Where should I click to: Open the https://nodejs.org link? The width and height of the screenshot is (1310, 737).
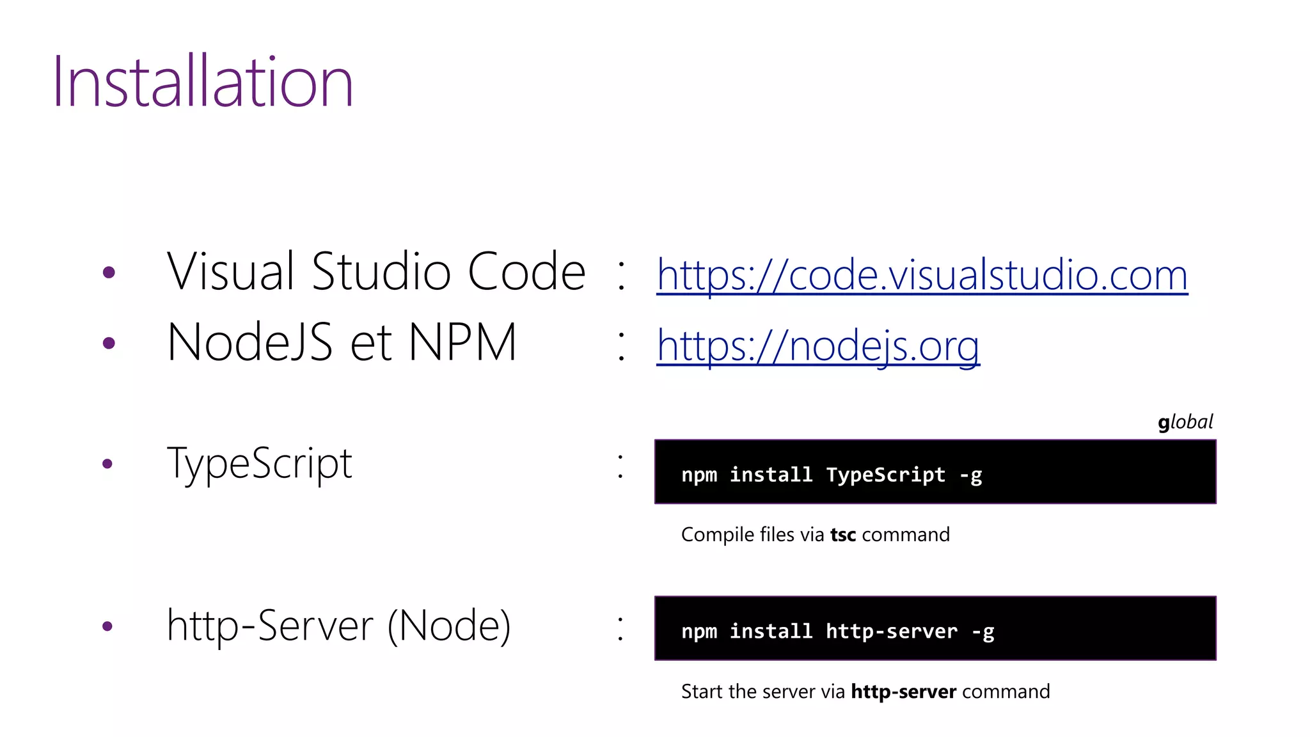[x=818, y=346]
